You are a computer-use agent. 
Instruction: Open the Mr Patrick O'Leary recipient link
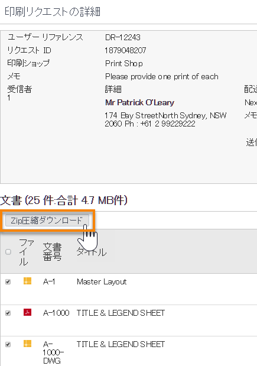(x=139, y=102)
